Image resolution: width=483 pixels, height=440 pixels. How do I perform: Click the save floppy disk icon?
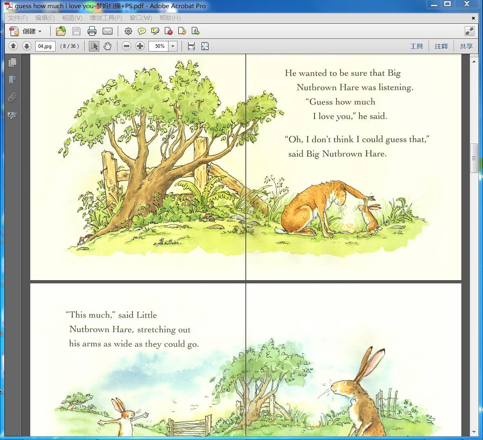click(76, 31)
